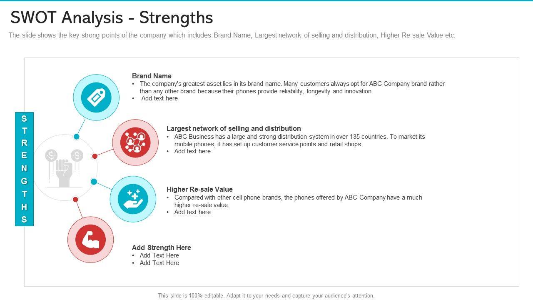Click the '100% editable' footer note

266,295
